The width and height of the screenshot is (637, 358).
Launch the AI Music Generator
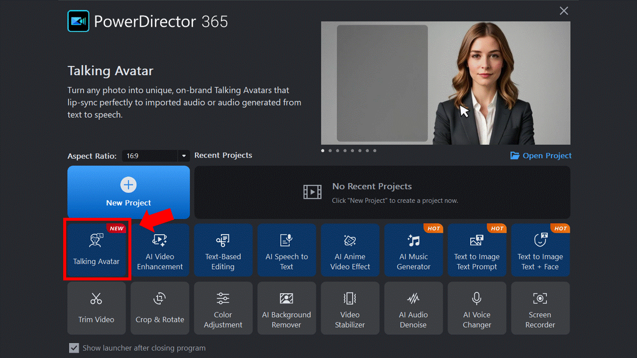coord(414,250)
